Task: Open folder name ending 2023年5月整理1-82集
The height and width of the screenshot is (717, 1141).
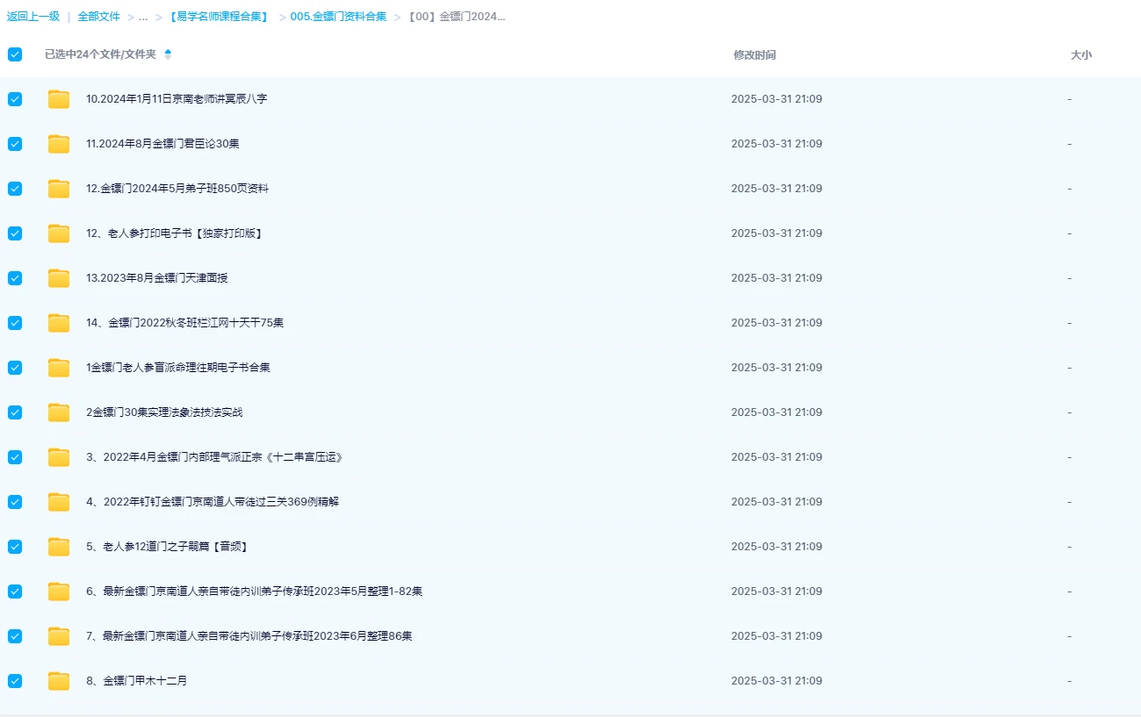Action: pyautogui.click(x=254, y=592)
